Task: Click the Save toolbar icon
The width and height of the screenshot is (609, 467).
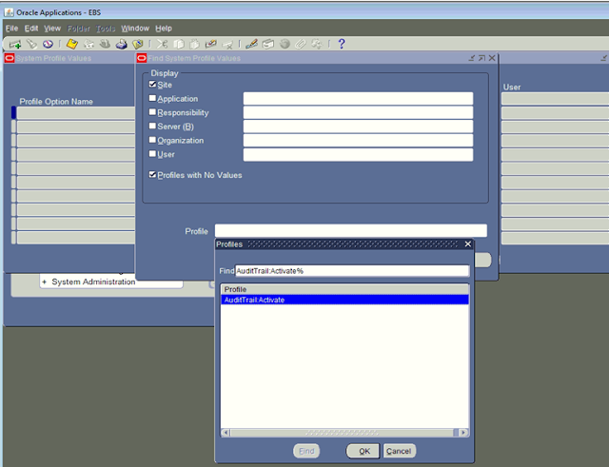Action: coord(72,44)
